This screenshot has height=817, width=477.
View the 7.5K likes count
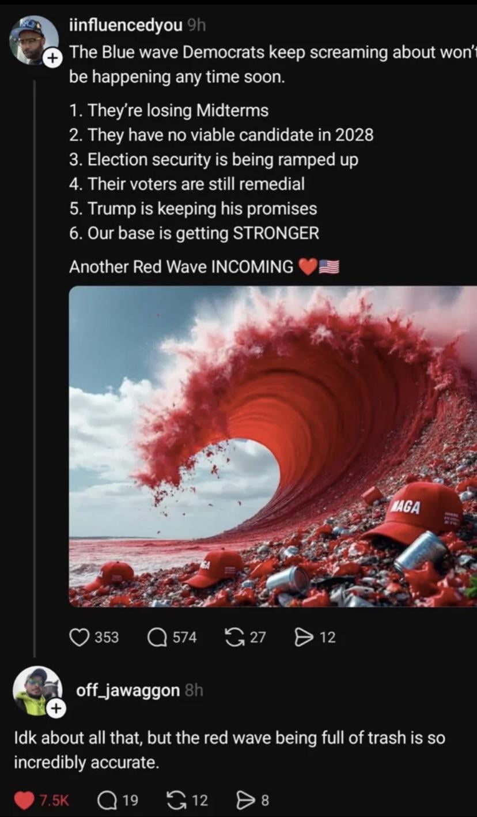click(x=54, y=800)
